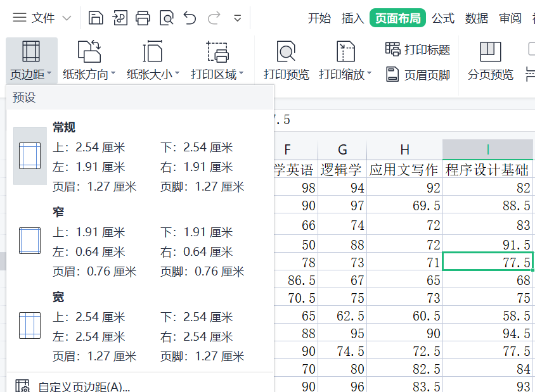The width and height of the screenshot is (535, 392).
Task: Click cell with value 58.5
Action: tap(488, 315)
